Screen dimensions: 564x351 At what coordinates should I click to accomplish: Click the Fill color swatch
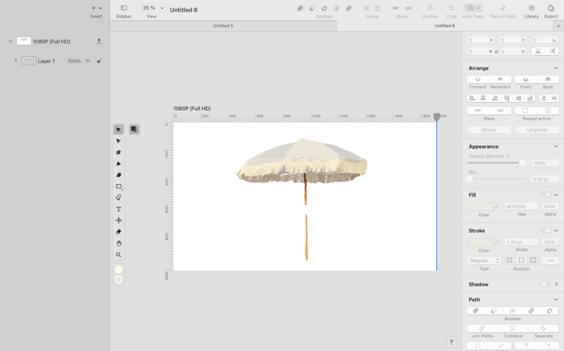point(480,206)
